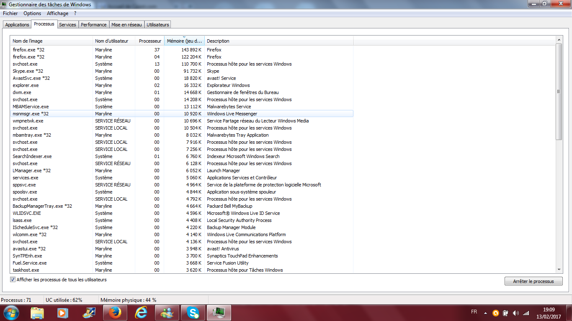The width and height of the screenshot is (572, 321).
Task: Open the Affichage menu
Action: click(x=57, y=13)
